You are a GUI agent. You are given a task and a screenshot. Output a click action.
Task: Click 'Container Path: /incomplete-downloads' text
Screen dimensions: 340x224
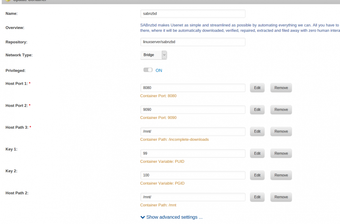(x=174, y=139)
